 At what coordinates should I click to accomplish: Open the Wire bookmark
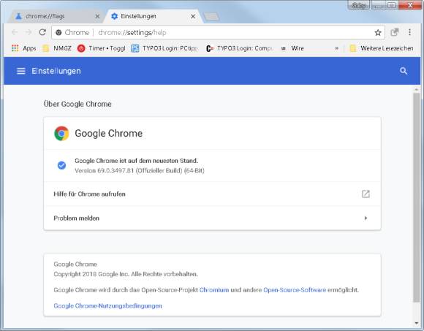[x=292, y=48]
